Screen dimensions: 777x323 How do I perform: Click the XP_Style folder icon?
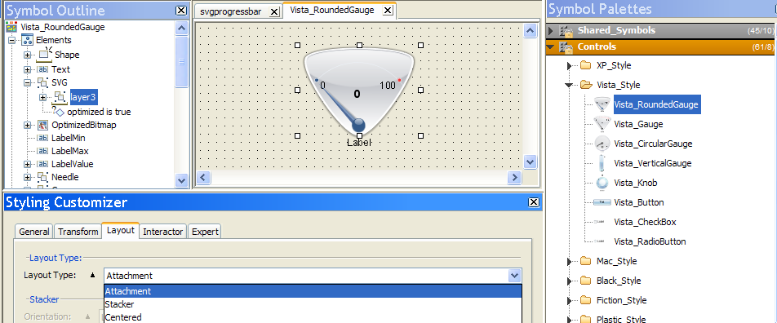(586, 65)
